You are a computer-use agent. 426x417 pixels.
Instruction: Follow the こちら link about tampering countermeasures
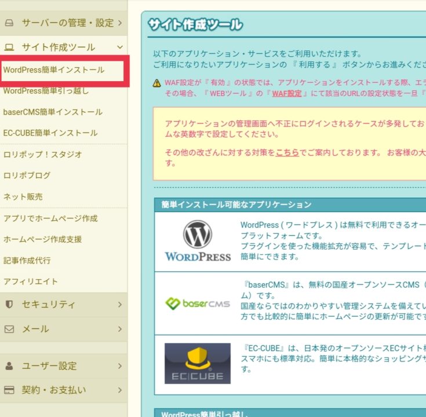click(287, 153)
